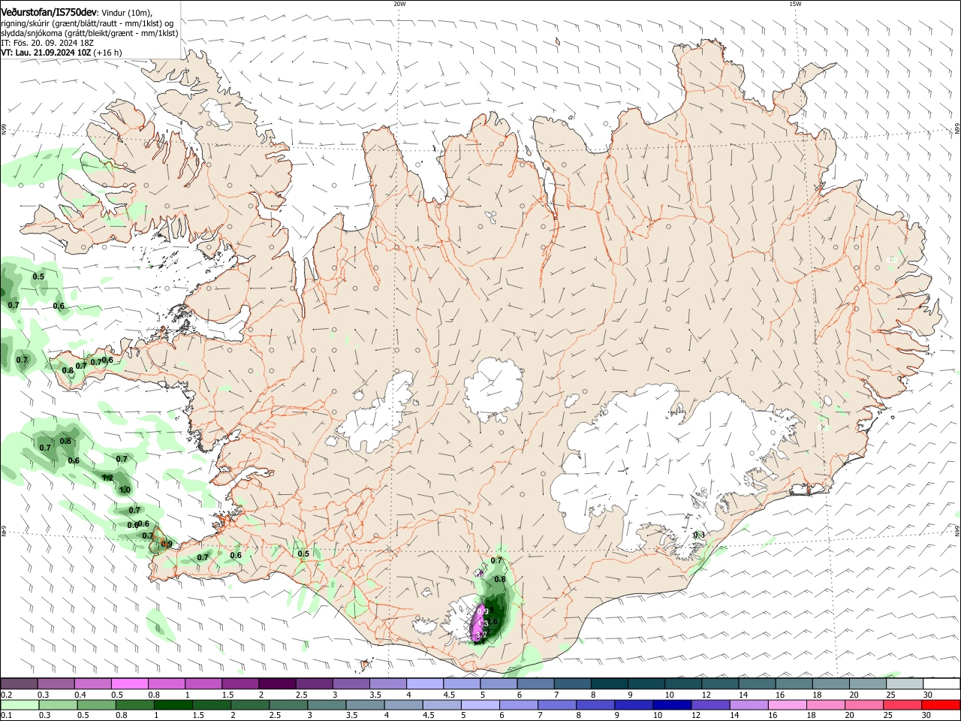Click the VT: Lau. 21.09.2024 10Z (+16 h) line
The height and width of the screenshot is (721, 961).
62,53
